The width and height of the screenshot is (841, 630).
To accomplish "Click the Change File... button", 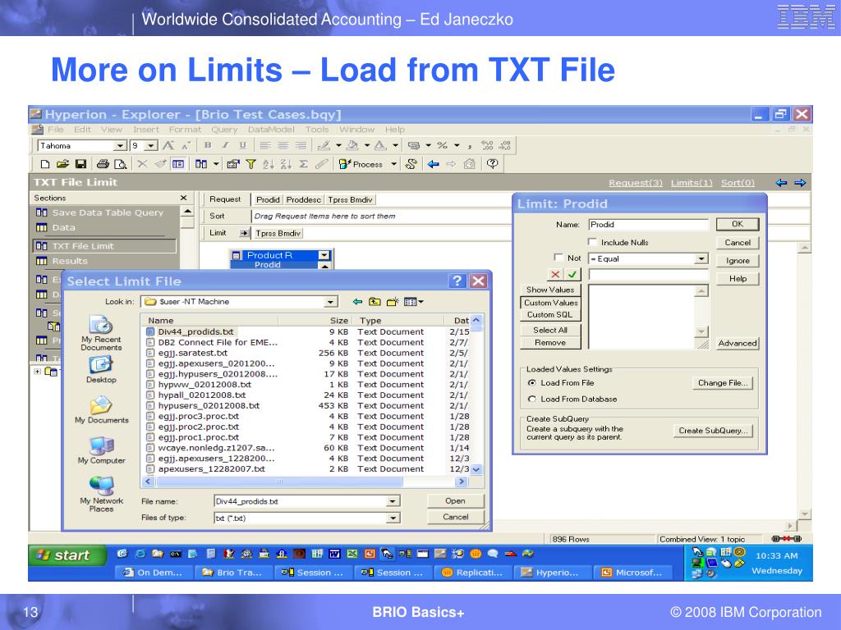I will 723,382.
